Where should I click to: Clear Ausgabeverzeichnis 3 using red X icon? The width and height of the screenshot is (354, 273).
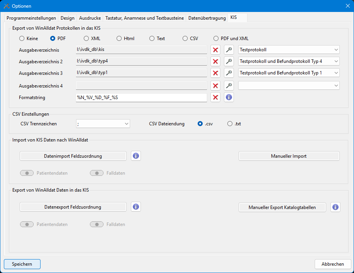[215, 73]
